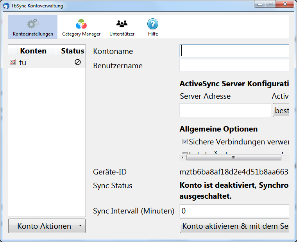Screen dimensions: 297x242
Task: Click the Konten column header
Action: point(33,51)
